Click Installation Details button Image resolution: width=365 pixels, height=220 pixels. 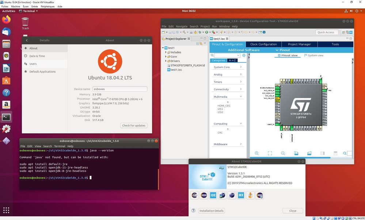[x=212, y=211]
